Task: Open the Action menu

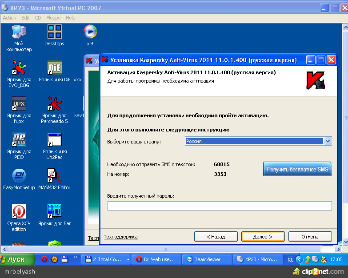Action: (9, 18)
